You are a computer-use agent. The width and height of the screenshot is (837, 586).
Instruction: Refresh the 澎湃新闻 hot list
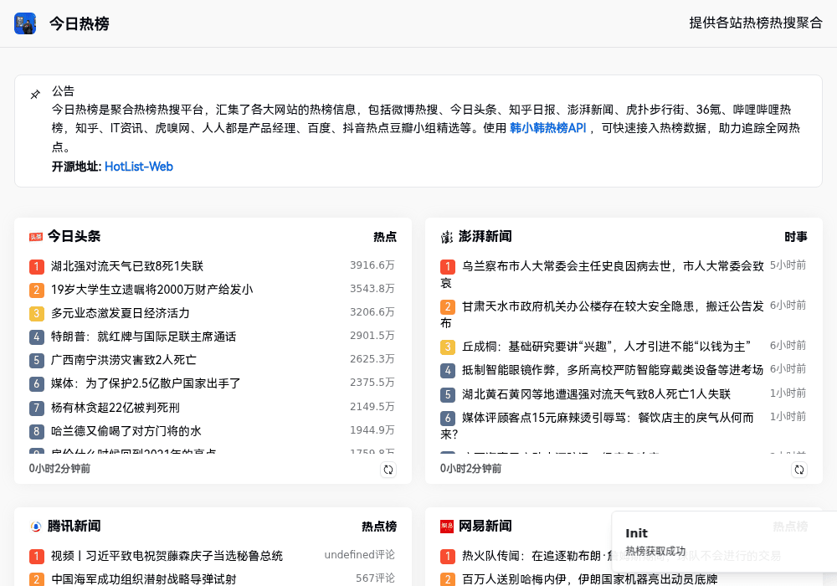click(799, 470)
